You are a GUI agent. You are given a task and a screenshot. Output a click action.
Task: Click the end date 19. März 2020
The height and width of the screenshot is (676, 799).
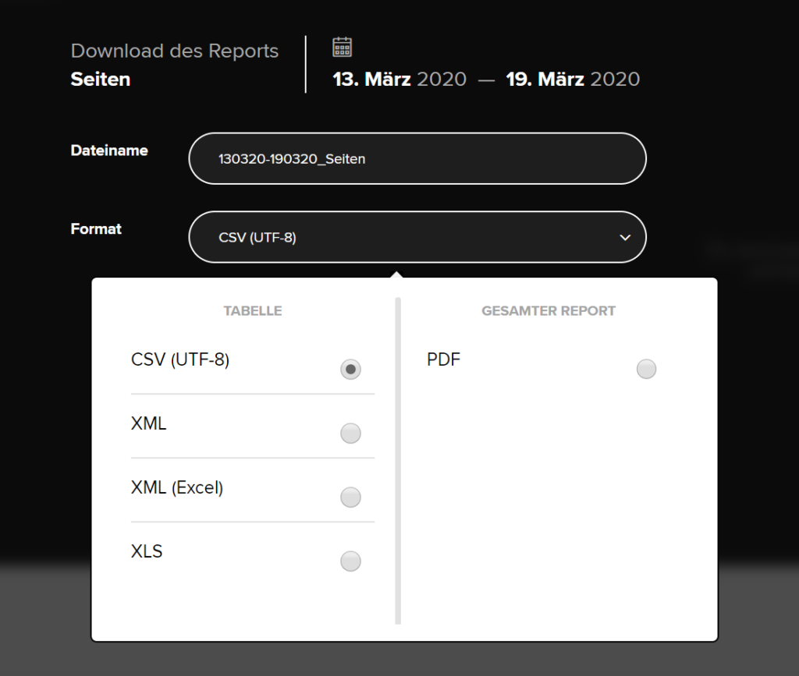[573, 80]
